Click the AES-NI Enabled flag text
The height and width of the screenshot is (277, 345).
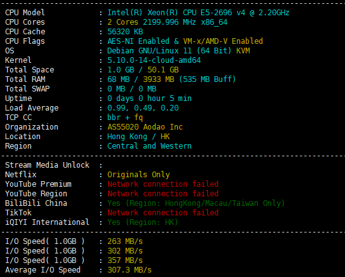139,41
